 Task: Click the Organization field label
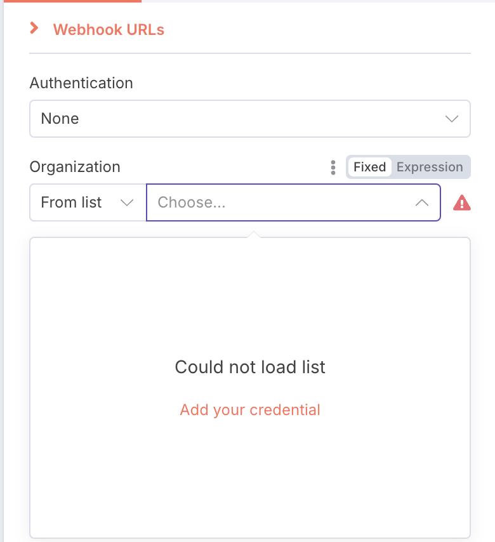click(75, 167)
